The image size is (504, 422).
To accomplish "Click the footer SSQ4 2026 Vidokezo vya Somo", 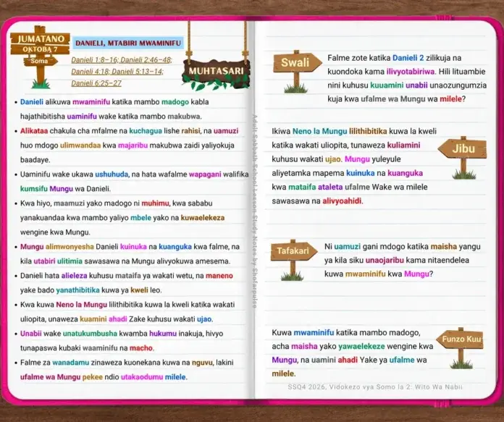I will [x=375, y=387].
